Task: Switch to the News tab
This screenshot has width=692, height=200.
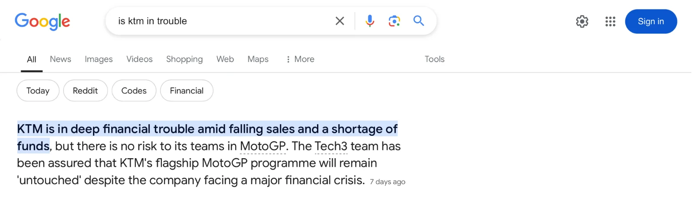Action: coord(60,59)
